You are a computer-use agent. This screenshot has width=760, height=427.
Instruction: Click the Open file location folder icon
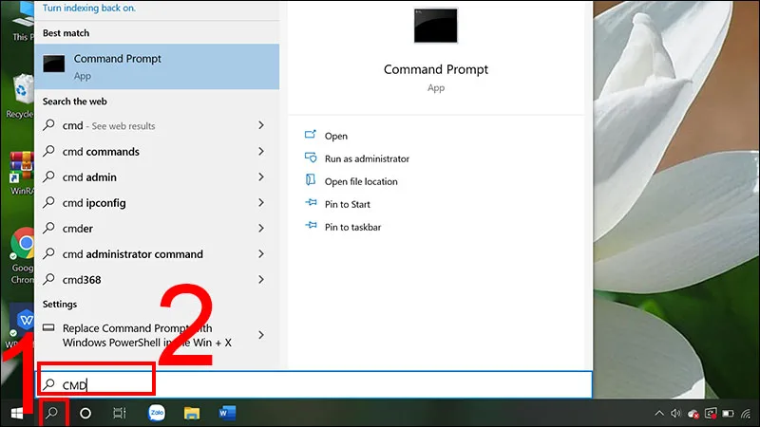tap(311, 180)
